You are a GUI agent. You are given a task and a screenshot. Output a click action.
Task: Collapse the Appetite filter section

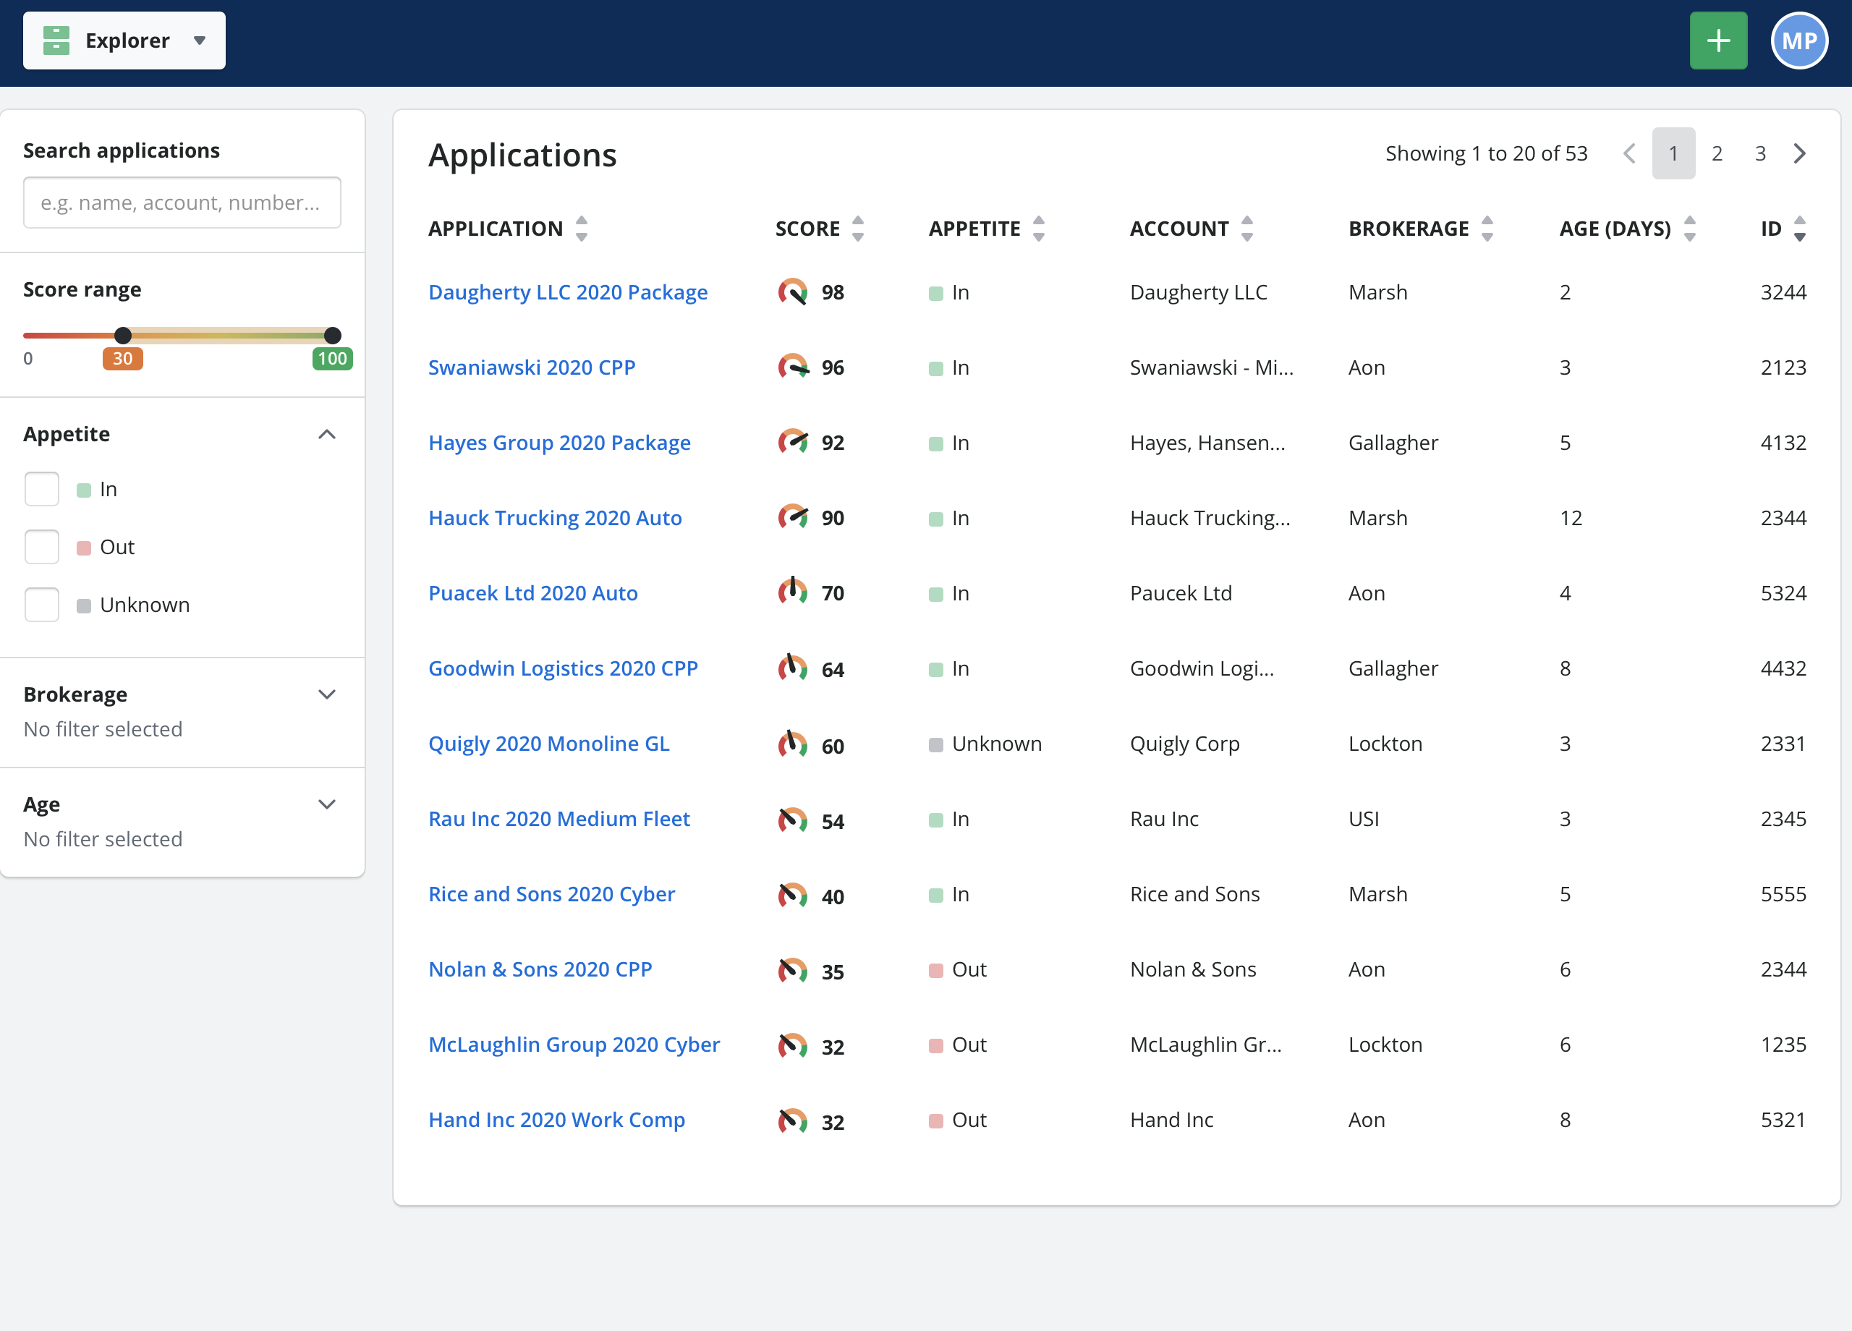[326, 435]
